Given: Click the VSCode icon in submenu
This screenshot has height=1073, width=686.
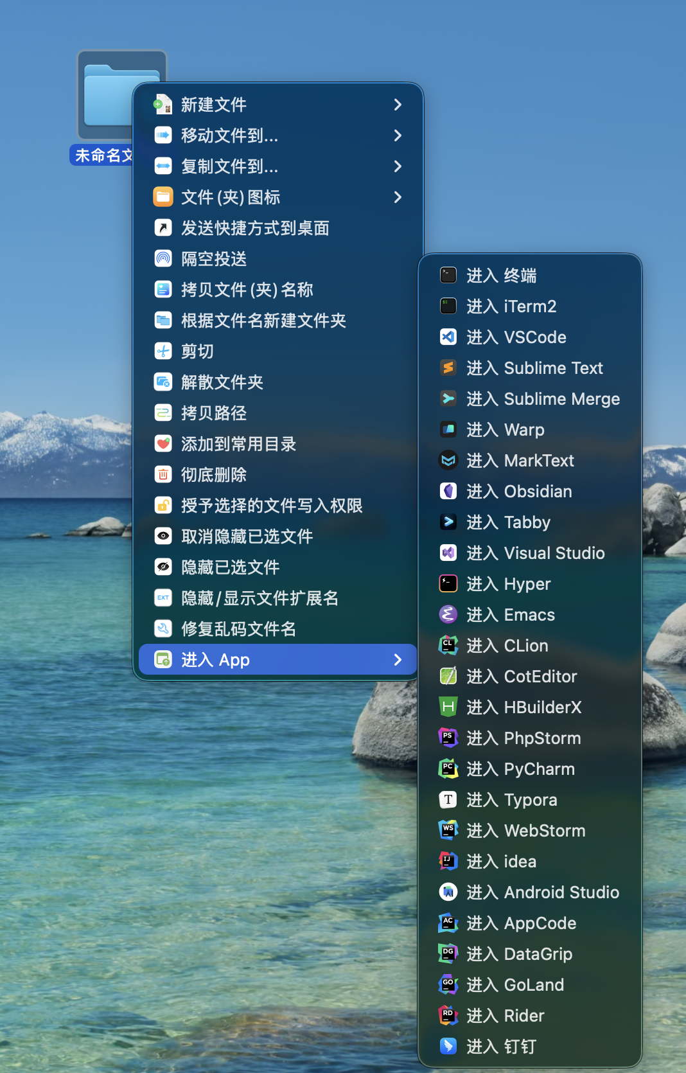Looking at the screenshot, I should pyautogui.click(x=448, y=337).
